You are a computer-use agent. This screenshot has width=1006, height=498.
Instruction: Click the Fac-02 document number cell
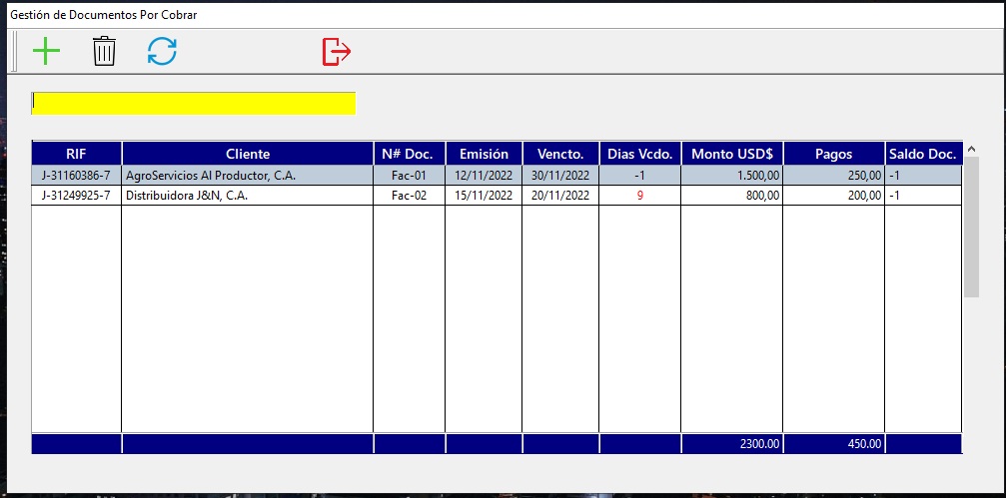tap(410, 196)
